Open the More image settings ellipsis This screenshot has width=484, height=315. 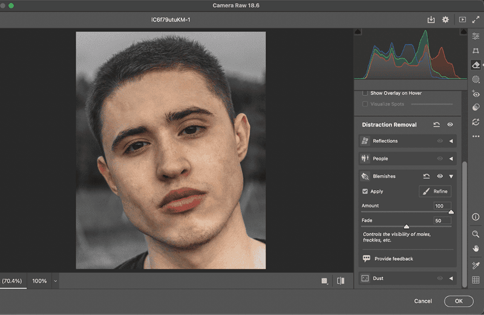pyautogui.click(x=476, y=136)
